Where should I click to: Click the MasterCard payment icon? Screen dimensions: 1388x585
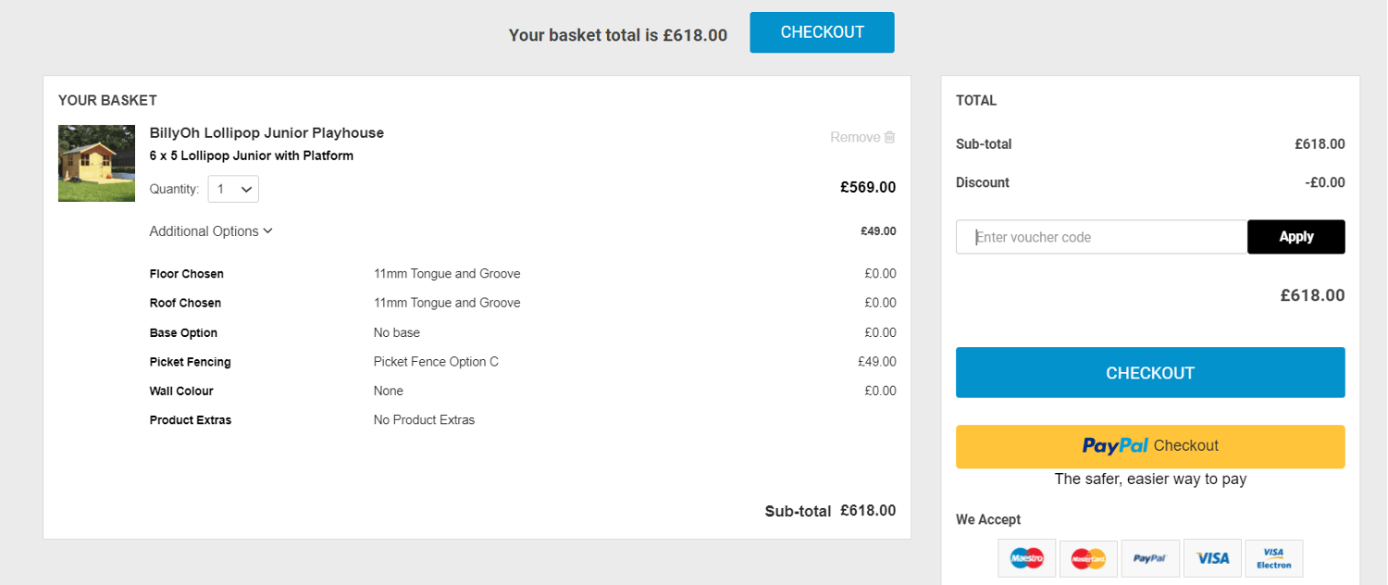pos(1088,558)
